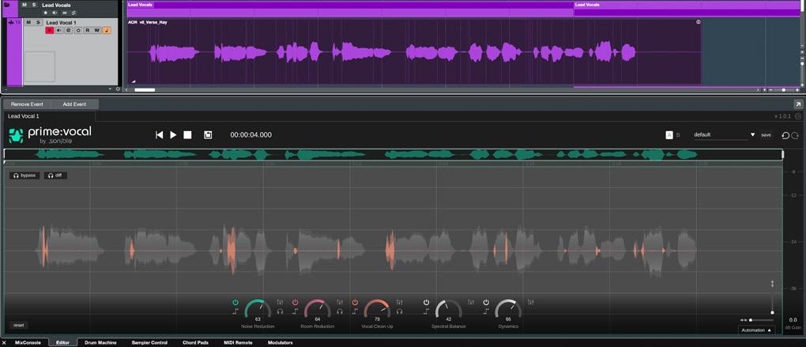The image size is (806, 347).
Task: Start playback in prime:vocal
Action: (173, 134)
